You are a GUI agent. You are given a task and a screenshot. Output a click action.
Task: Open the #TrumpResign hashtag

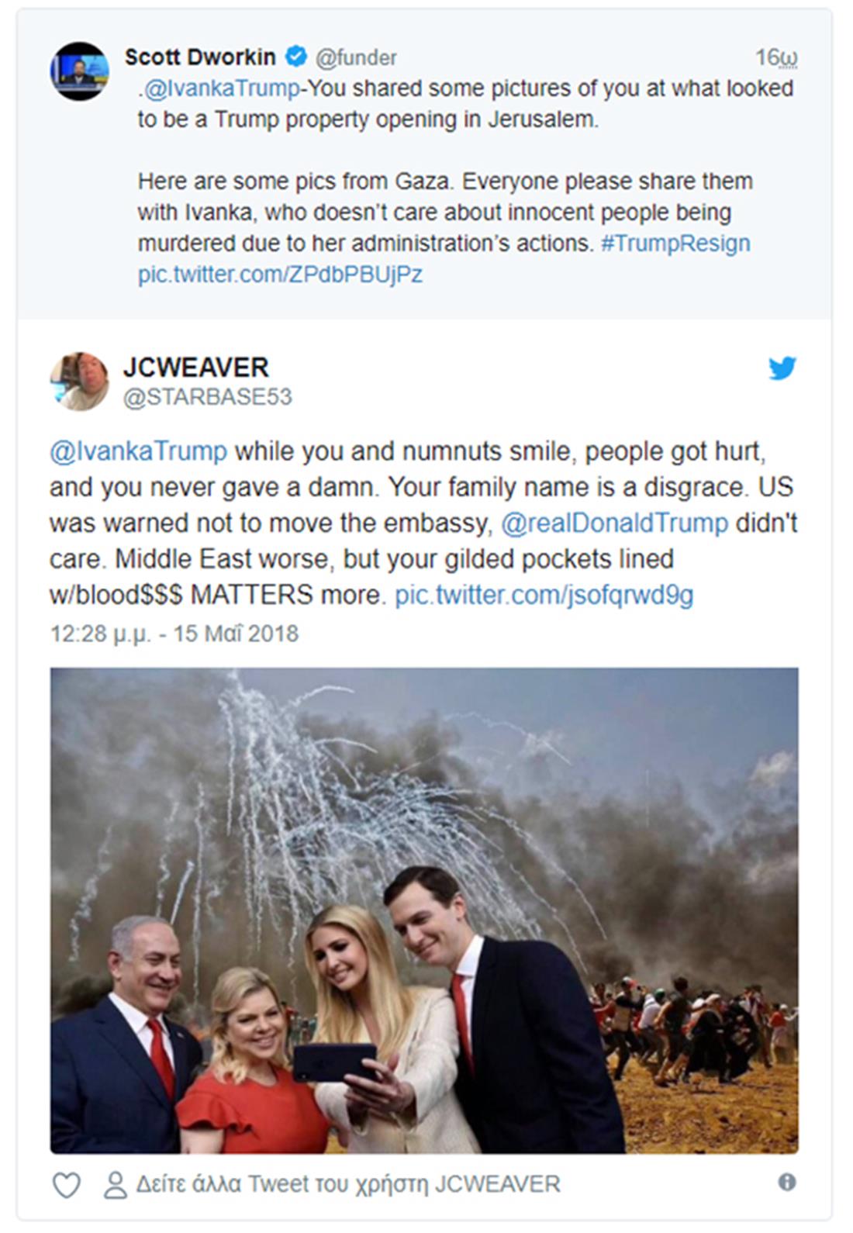(675, 243)
